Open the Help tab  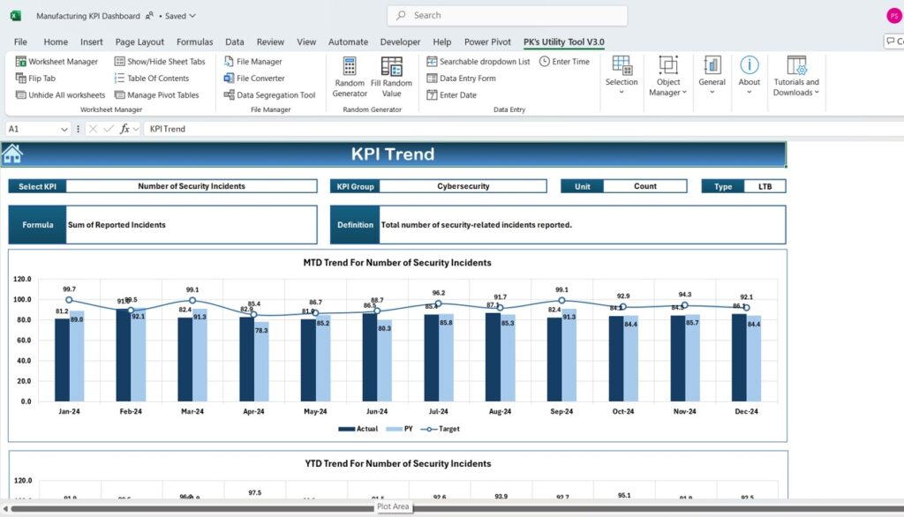click(441, 42)
